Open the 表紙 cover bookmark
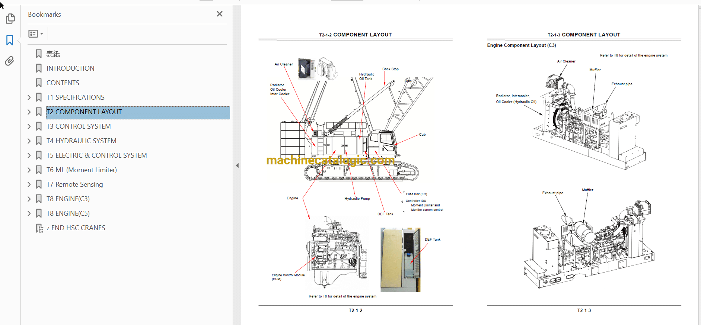 [53, 54]
